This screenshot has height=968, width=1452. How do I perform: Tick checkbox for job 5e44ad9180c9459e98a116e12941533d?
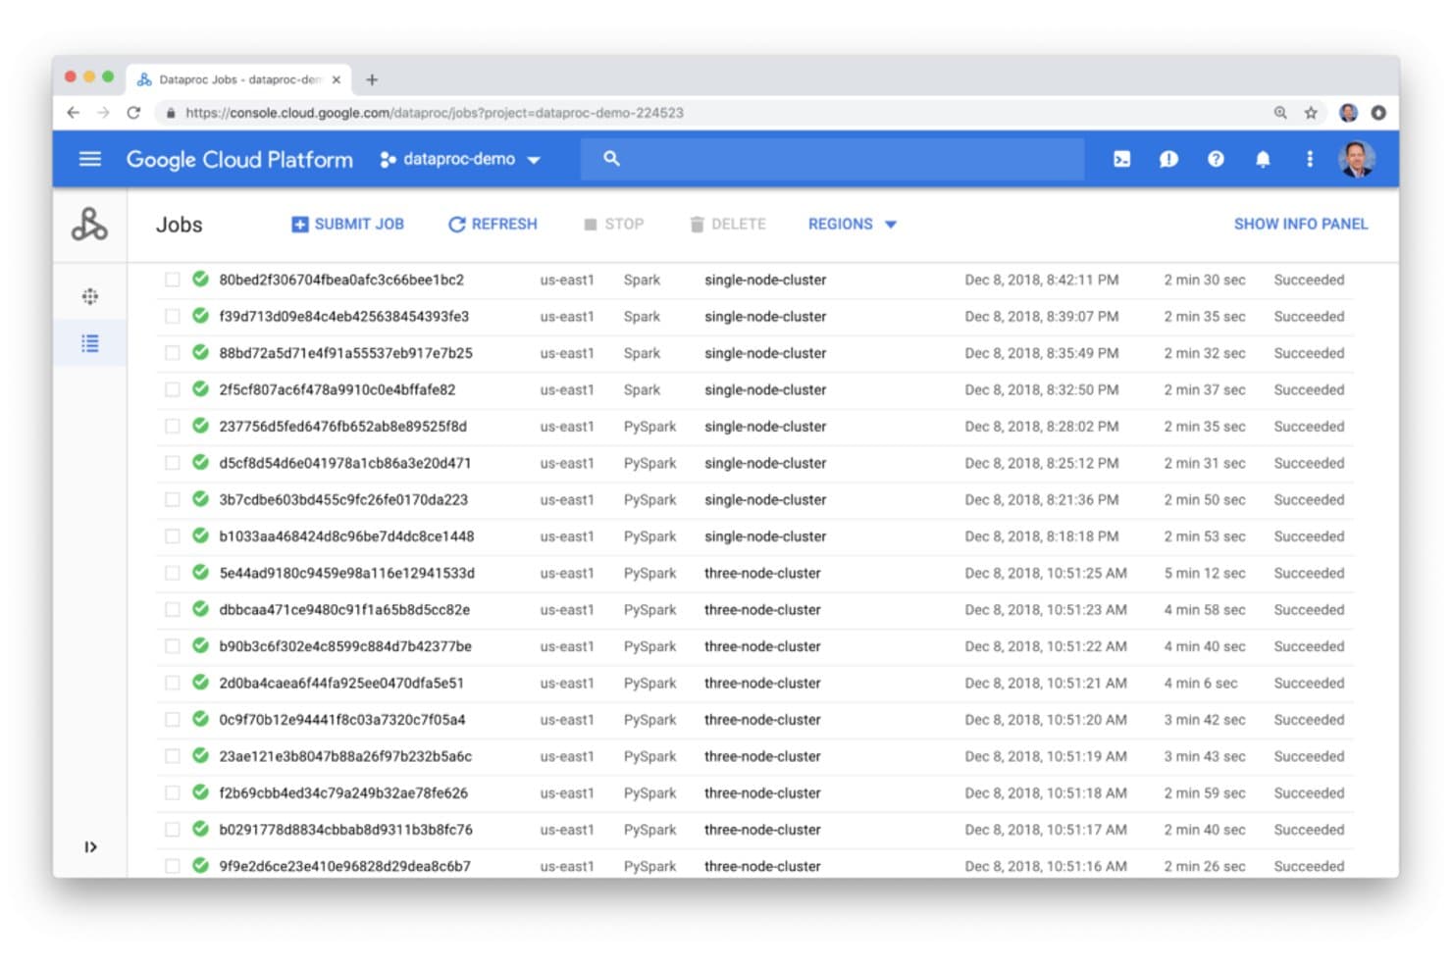173,573
